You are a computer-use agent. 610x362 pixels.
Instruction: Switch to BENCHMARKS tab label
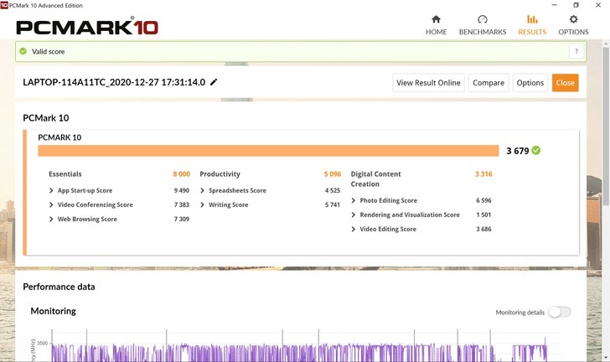point(483,32)
